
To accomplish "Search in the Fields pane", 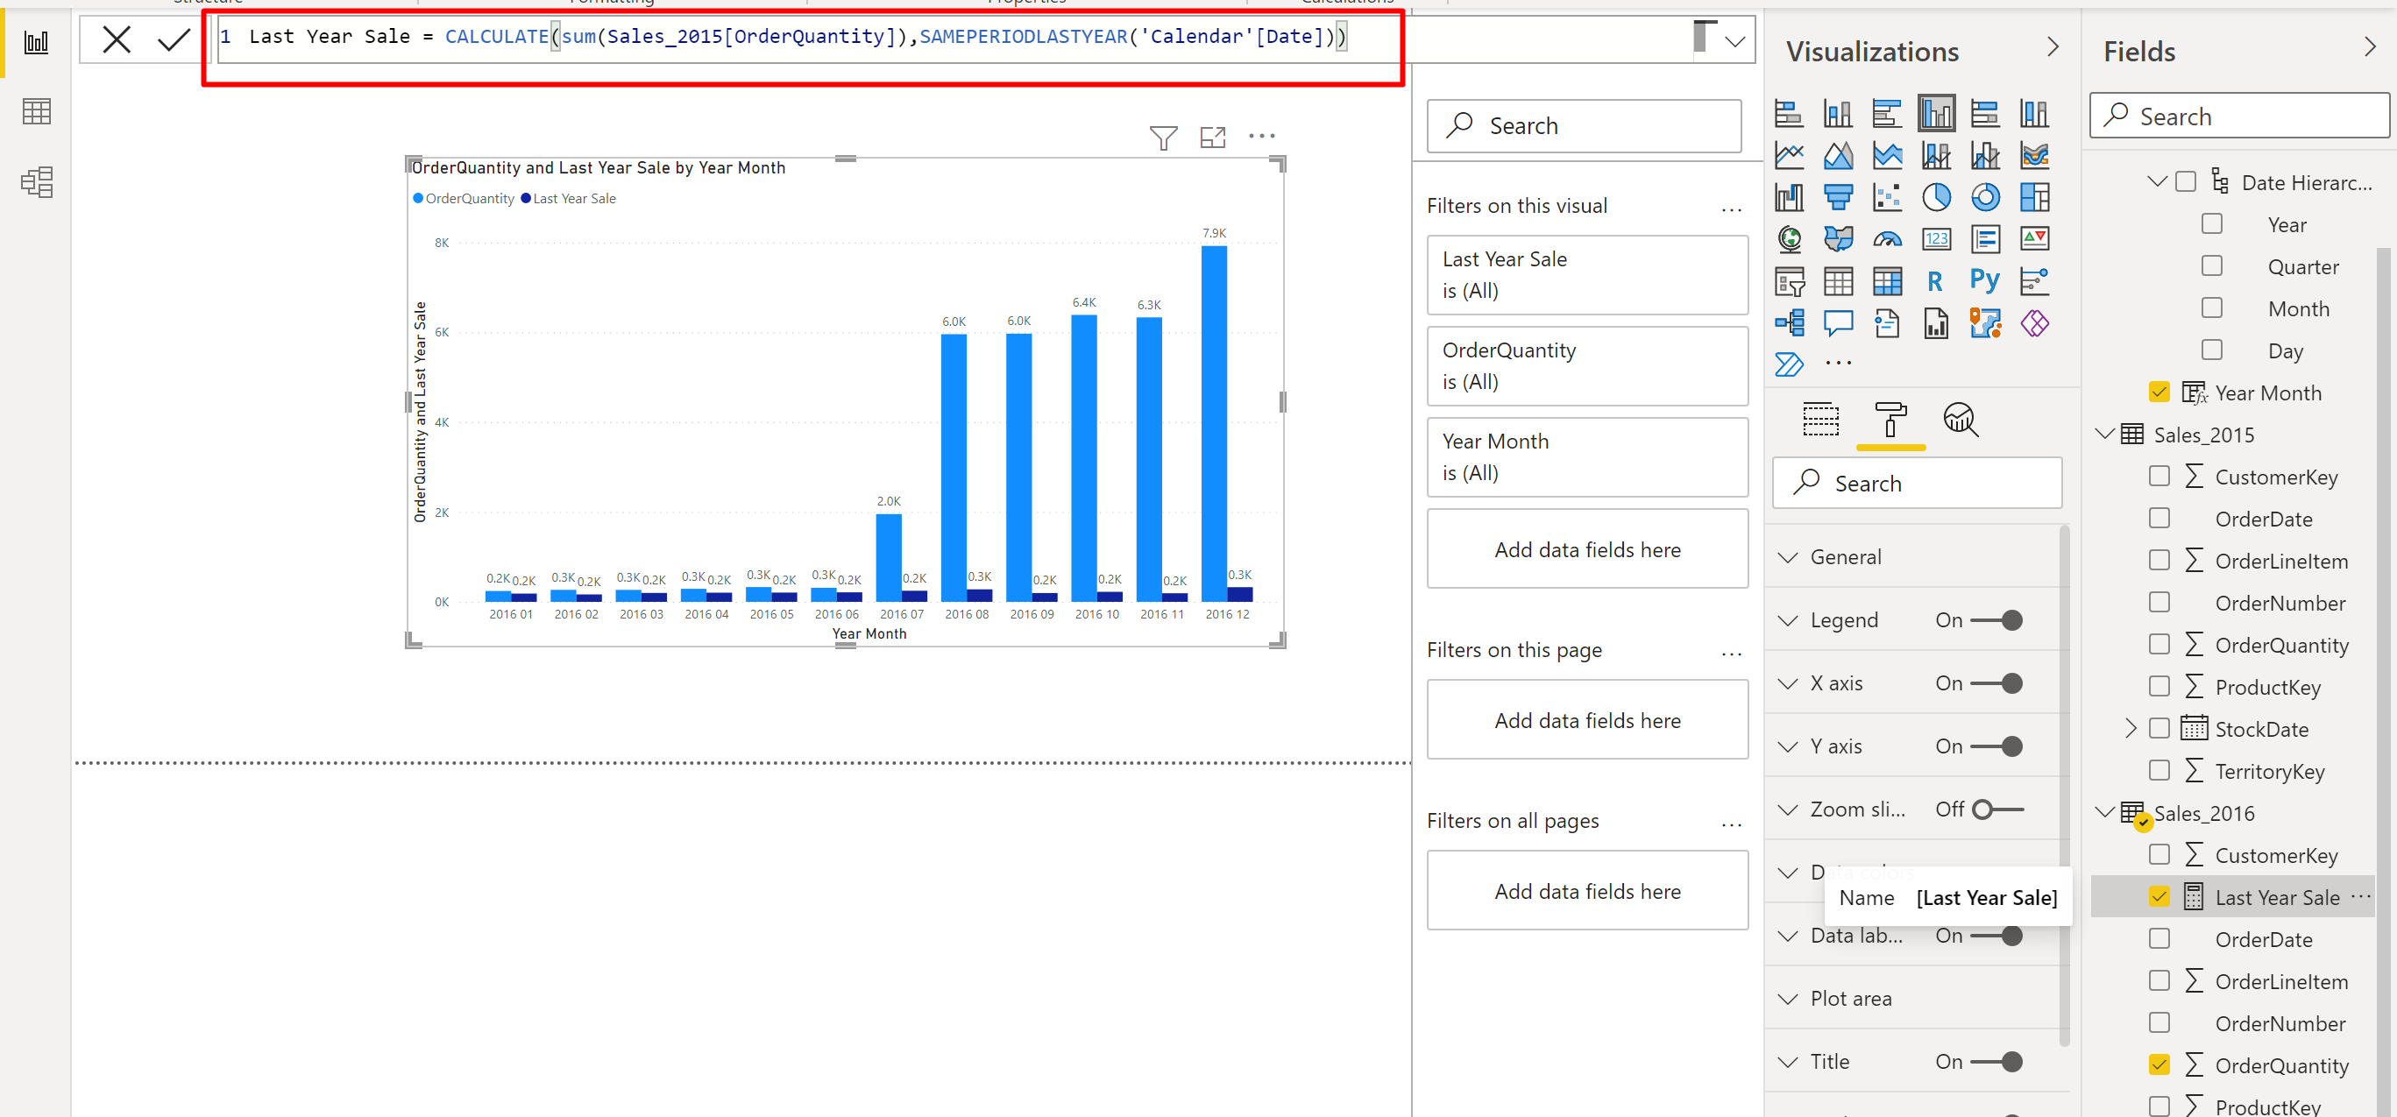I will 2239,117.
